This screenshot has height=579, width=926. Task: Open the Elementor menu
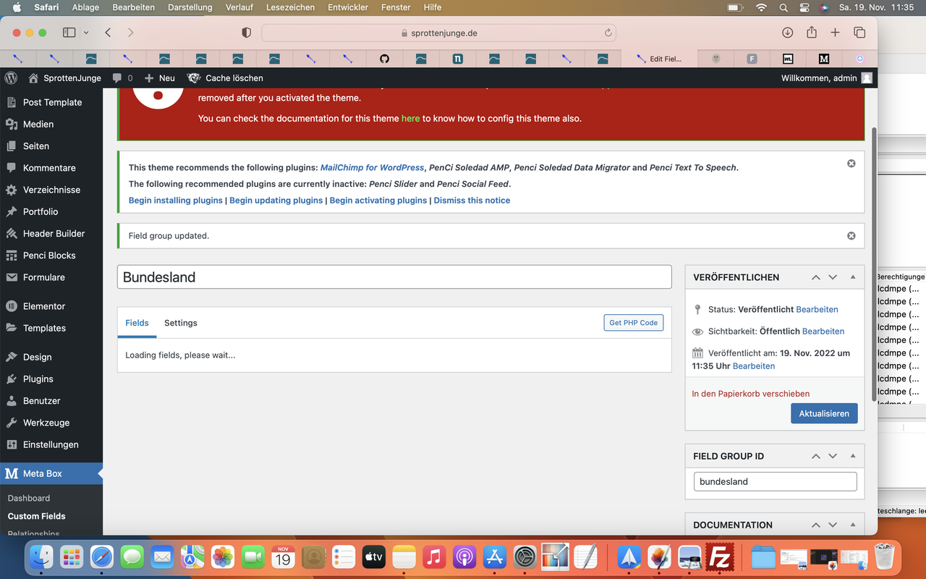[x=44, y=306]
